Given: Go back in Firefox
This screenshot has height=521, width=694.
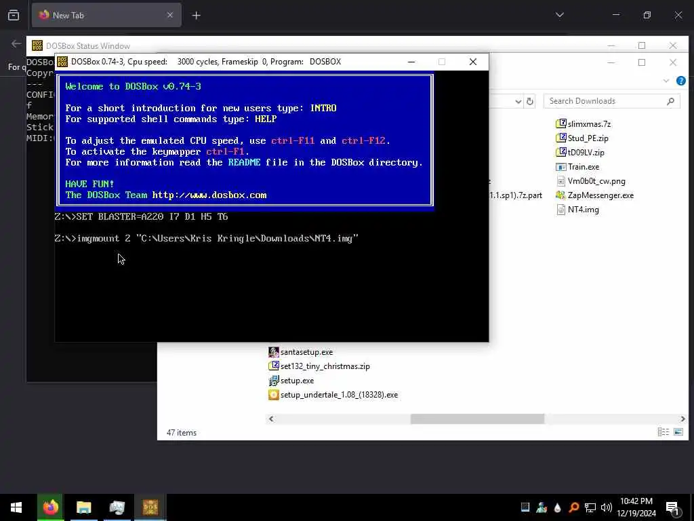Looking at the screenshot, I should [16, 43].
